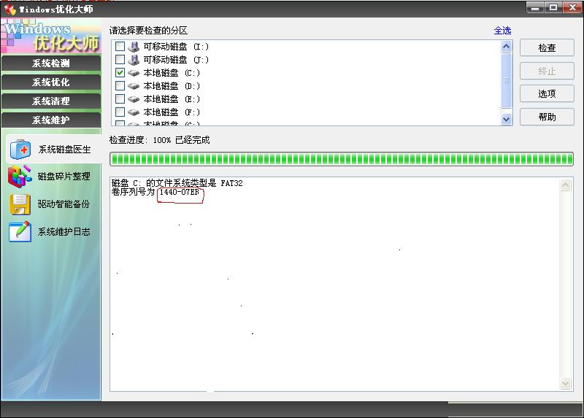
Task: Expand the 系统优化 menu section
Action: 51,82
